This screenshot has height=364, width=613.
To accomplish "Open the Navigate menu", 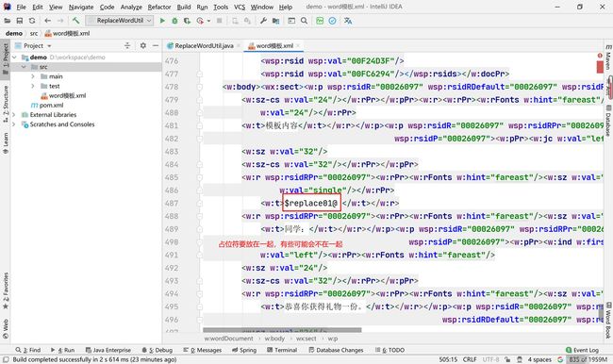I will tap(81, 7).
